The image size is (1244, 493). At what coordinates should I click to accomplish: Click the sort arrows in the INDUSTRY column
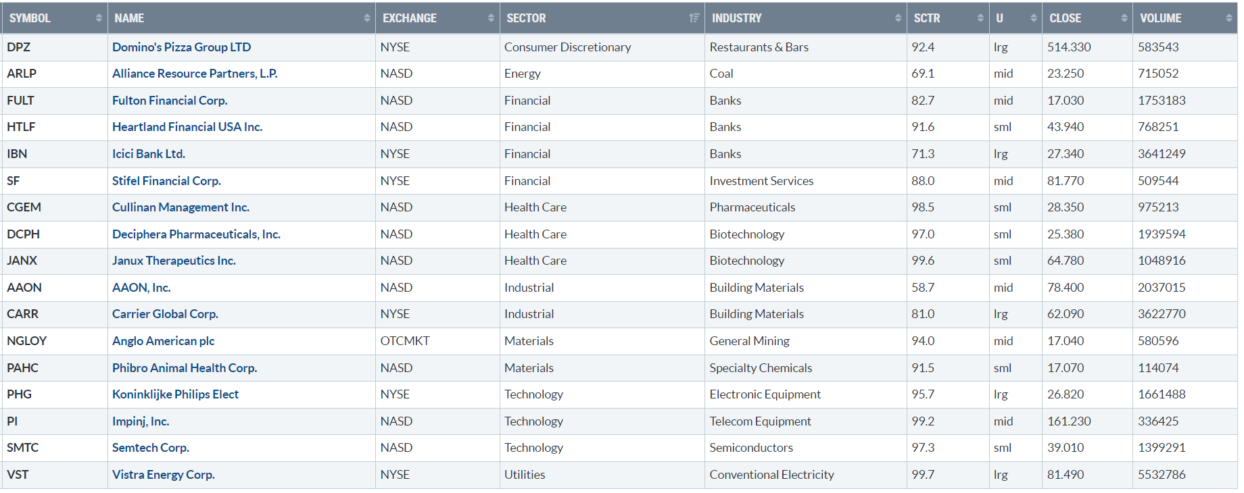(x=898, y=18)
